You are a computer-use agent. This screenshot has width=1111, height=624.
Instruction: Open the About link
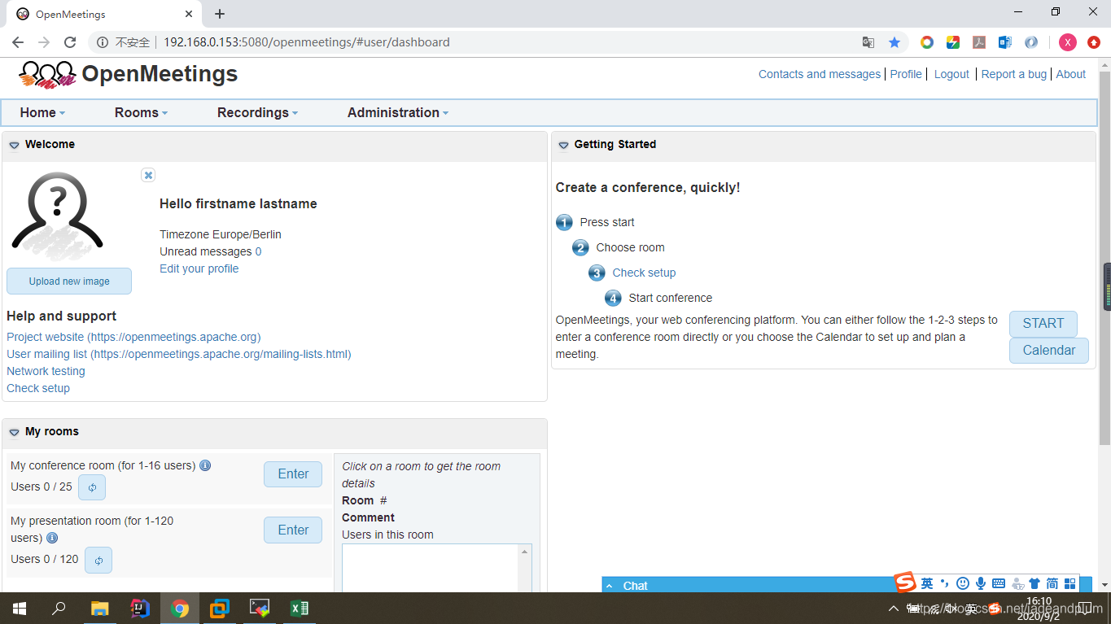coord(1071,74)
